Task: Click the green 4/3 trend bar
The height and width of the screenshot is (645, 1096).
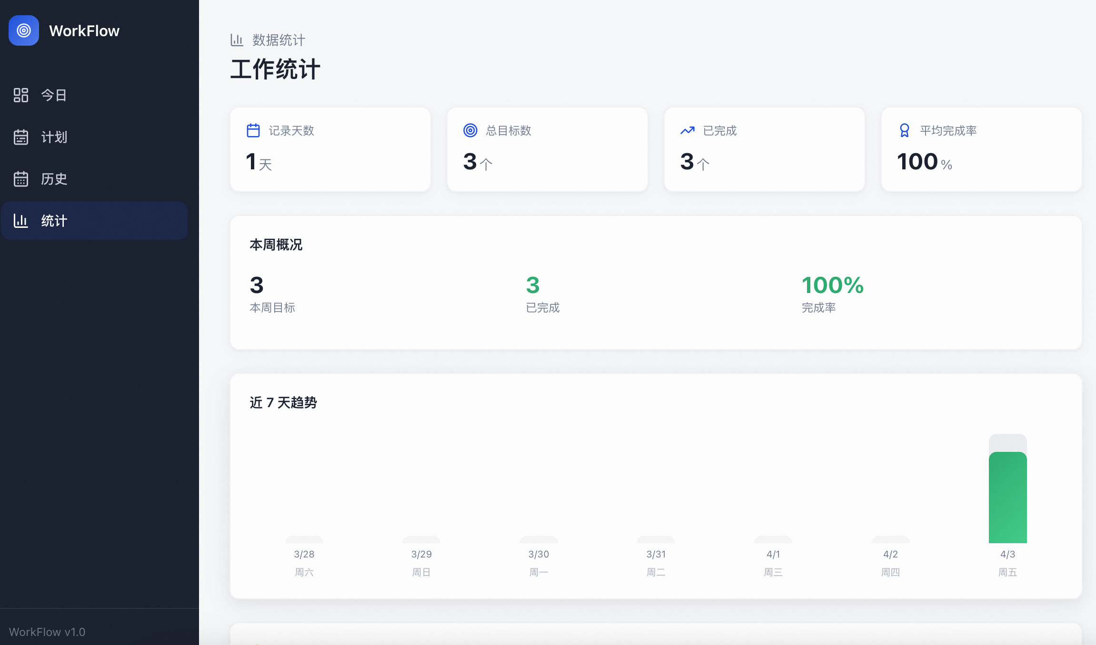Action: click(x=1007, y=497)
